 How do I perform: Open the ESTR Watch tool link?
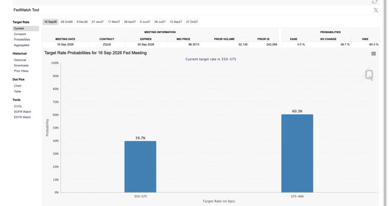point(22,117)
